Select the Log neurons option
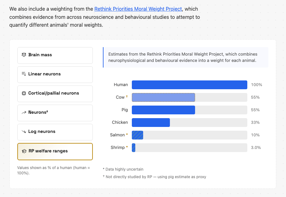Viewport: 286px width, 197px height. [55, 132]
